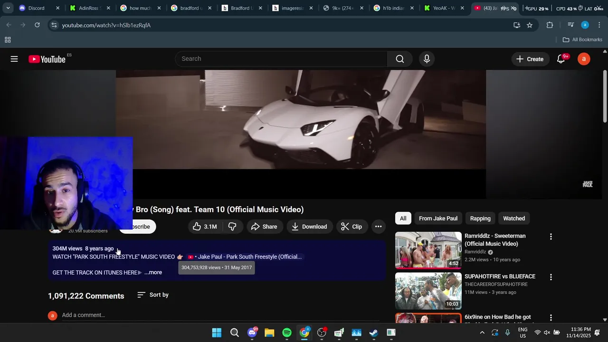This screenshot has width=608, height=342.
Task: Bookmark this page with the star icon
Action: pyautogui.click(x=530, y=25)
